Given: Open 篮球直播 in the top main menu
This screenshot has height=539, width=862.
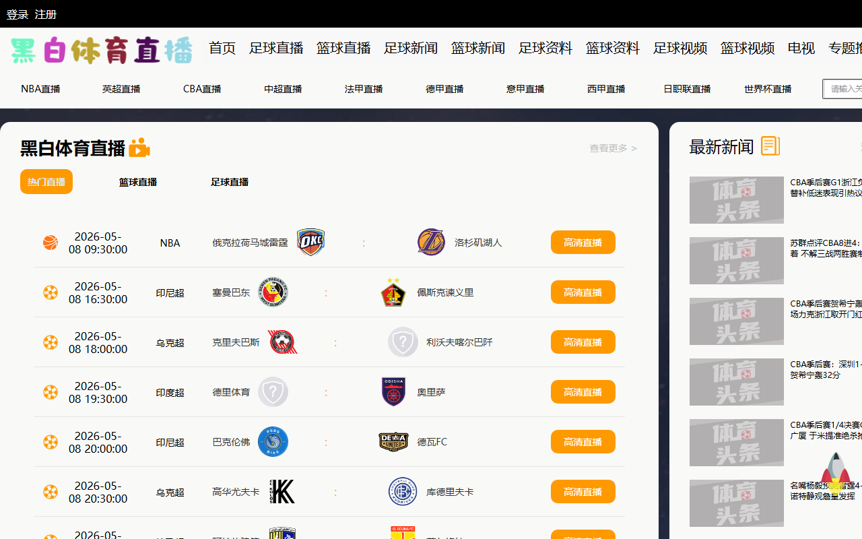Looking at the screenshot, I should 343,48.
